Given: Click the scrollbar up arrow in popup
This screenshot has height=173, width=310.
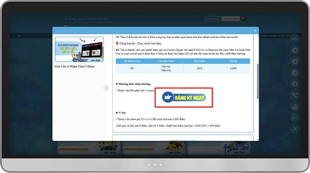Looking at the screenshot, I should tap(258, 36).
